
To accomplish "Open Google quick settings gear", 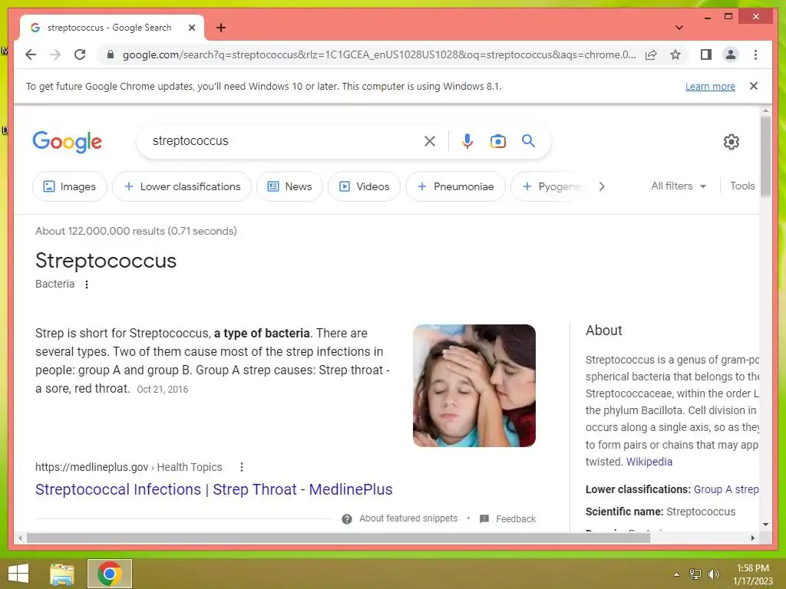I will click(x=732, y=142).
